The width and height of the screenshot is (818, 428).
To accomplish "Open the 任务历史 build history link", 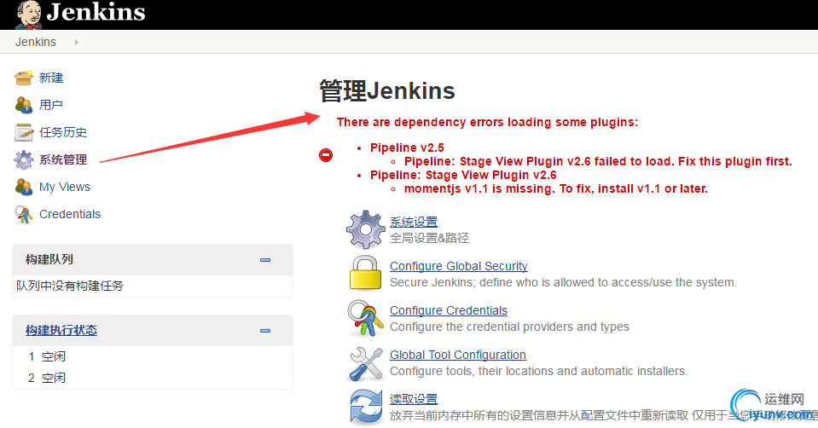I will coord(63,132).
